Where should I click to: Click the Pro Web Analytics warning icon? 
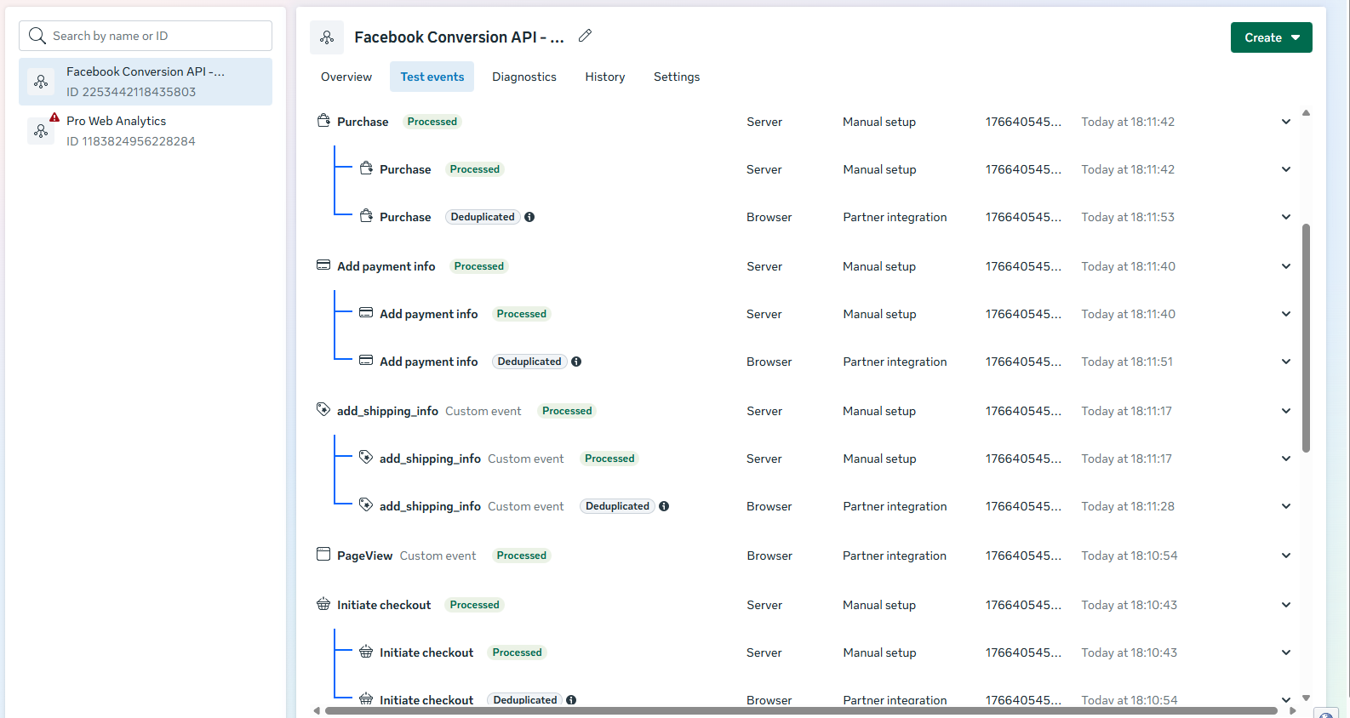tap(54, 117)
